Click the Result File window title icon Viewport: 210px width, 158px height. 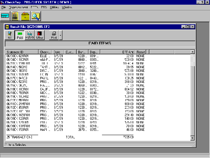point(7,27)
